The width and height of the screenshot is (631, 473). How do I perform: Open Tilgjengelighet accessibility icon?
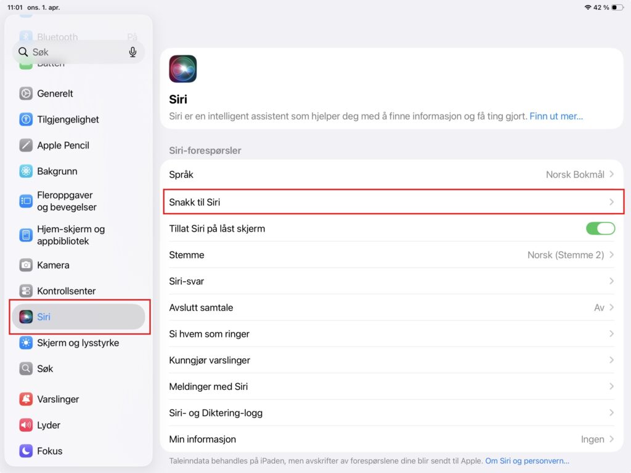point(26,119)
